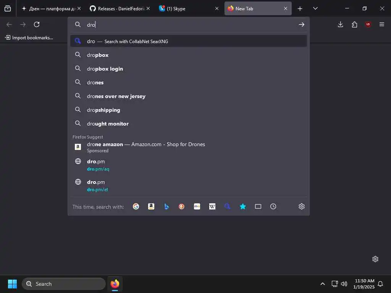The width and height of the screenshot is (391, 293).
Task: Choose the 'dropbox login' suggestion
Action: (189, 69)
